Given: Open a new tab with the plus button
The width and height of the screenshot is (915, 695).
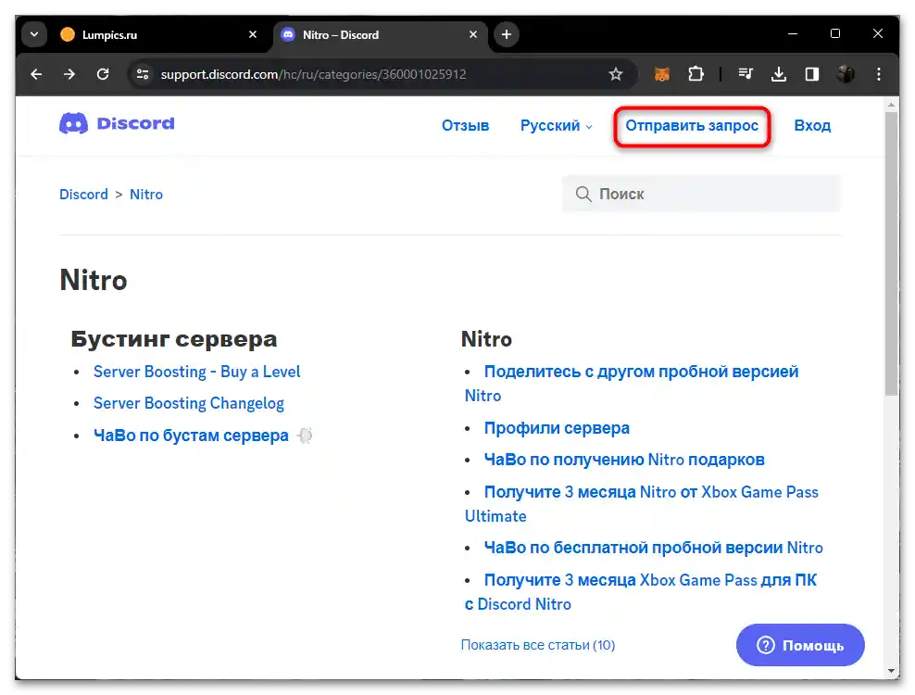Looking at the screenshot, I should pos(506,33).
